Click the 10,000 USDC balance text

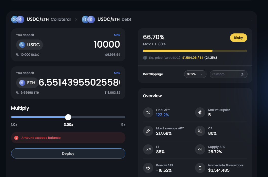tap(30, 55)
